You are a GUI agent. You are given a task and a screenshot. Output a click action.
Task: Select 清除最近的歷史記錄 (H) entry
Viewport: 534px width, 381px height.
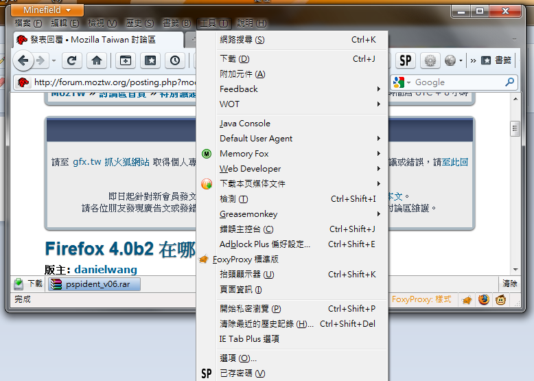292,324
